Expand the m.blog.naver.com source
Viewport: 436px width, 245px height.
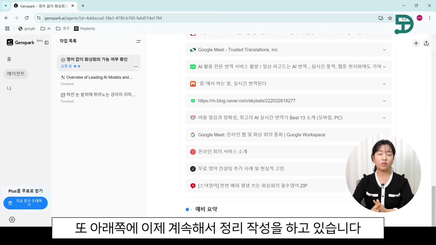tap(384, 101)
